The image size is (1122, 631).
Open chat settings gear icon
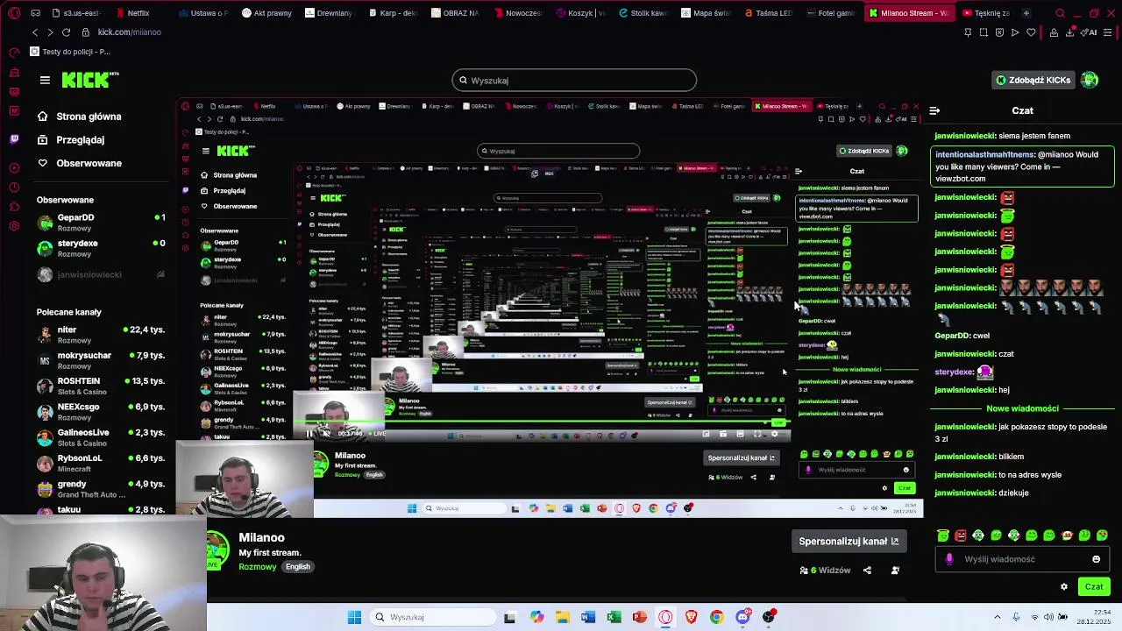[1064, 587]
